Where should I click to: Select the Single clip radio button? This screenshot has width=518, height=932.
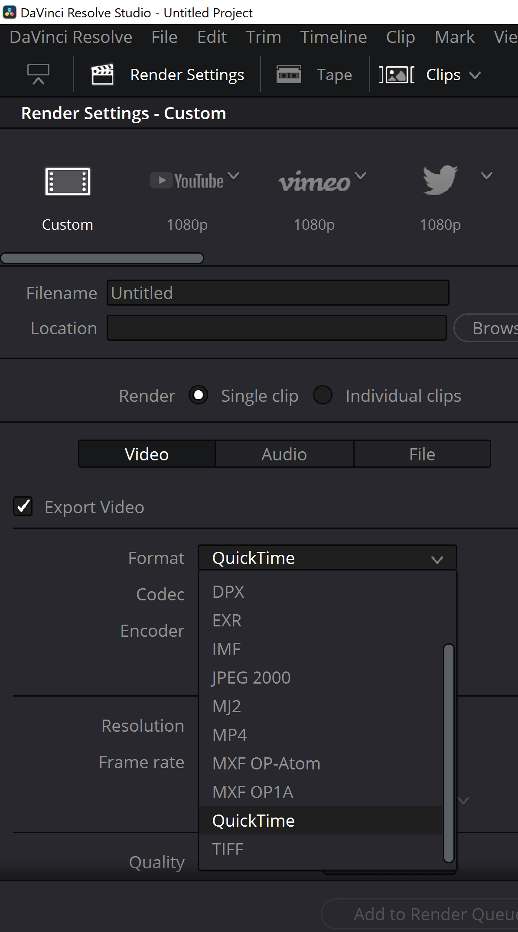[x=199, y=395]
